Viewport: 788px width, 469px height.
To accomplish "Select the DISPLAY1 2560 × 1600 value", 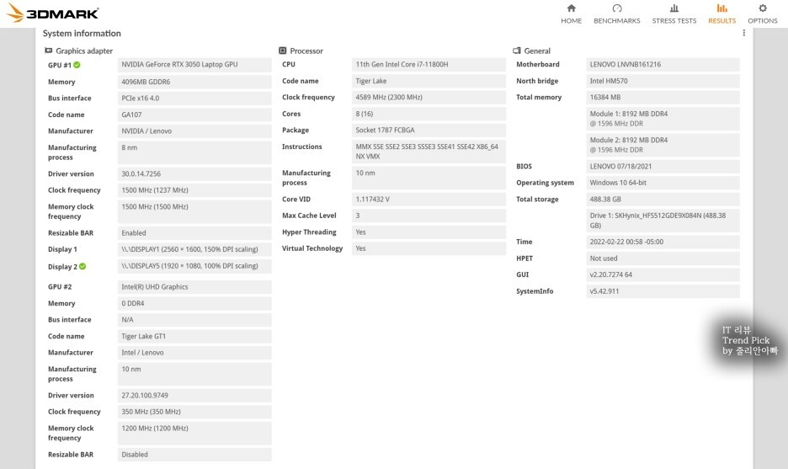I will point(194,249).
